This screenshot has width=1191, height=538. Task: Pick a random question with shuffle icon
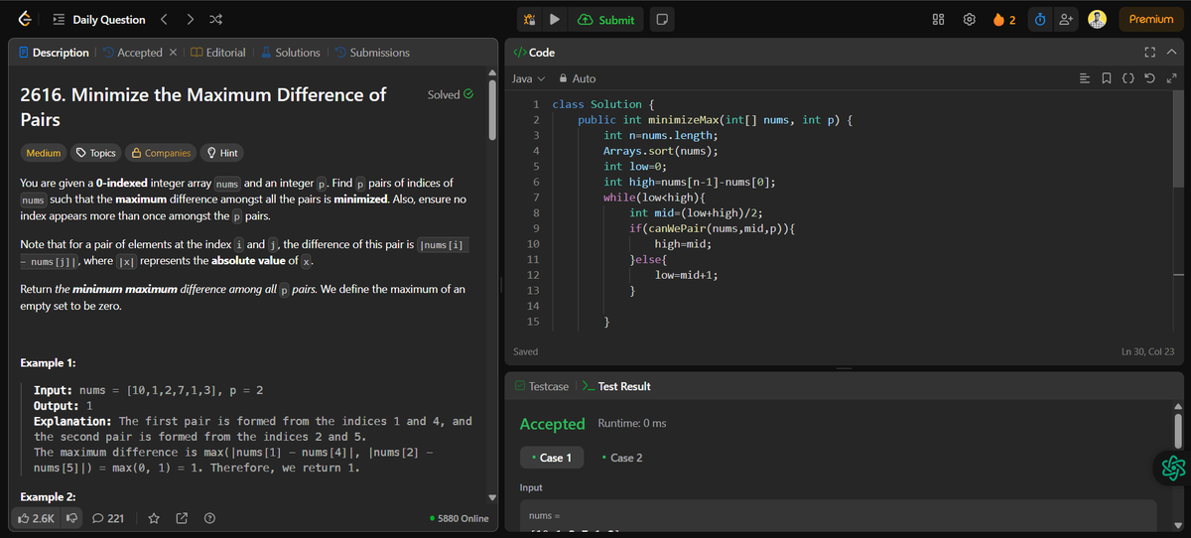216,20
